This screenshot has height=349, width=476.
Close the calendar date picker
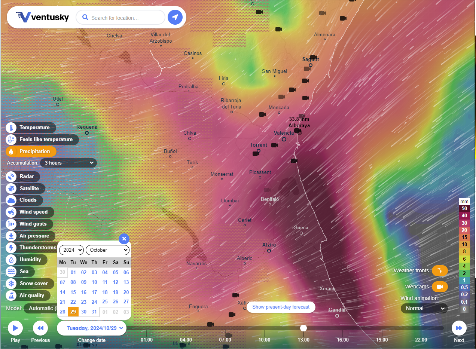(124, 239)
